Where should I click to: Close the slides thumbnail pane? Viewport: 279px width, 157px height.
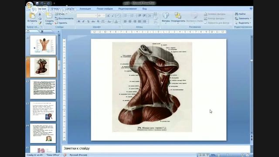coord(58,31)
